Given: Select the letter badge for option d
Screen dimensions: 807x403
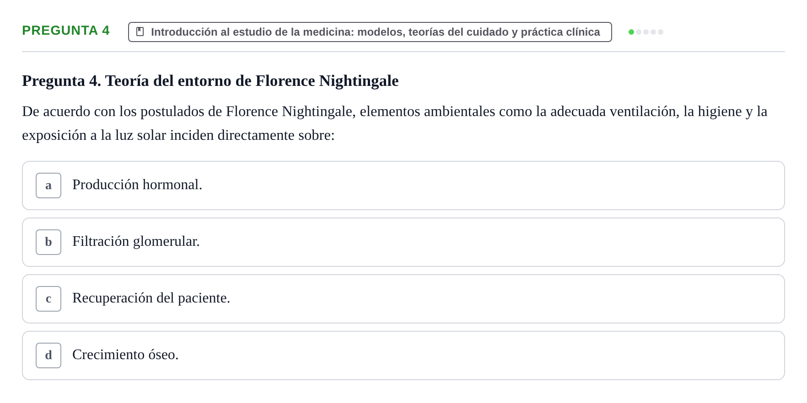Looking at the screenshot, I should 48,355.
